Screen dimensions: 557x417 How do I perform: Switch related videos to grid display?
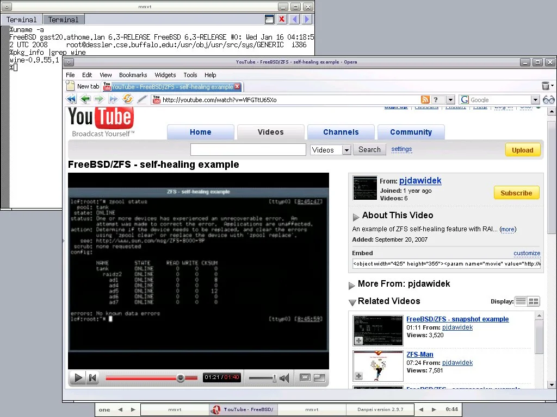pos(534,301)
